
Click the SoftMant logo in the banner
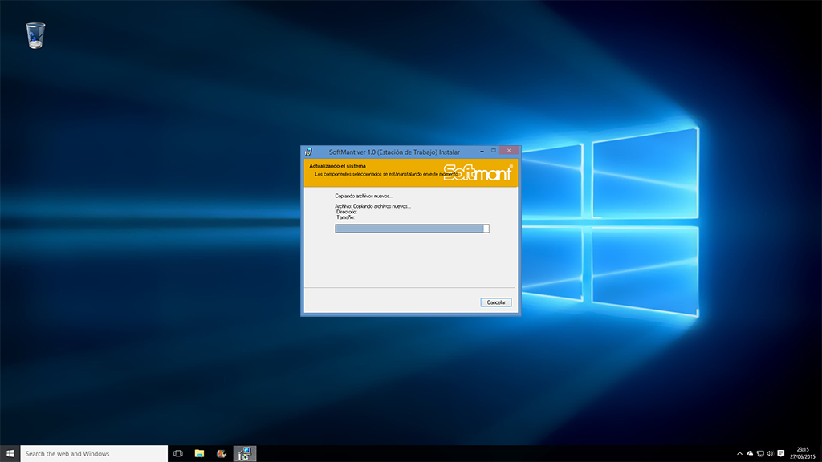tap(478, 172)
